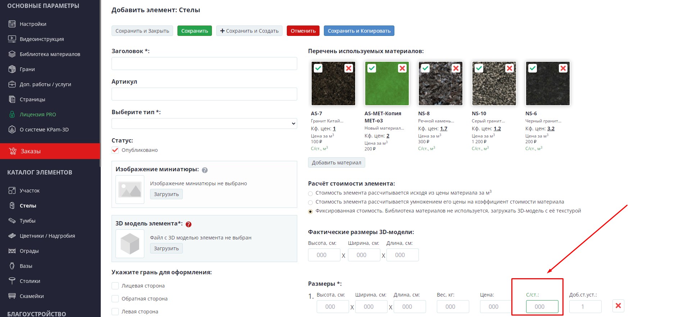The width and height of the screenshot is (674, 317).
Task: Open Лицензия PRO menu item
Action: click(x=38, y=115)
